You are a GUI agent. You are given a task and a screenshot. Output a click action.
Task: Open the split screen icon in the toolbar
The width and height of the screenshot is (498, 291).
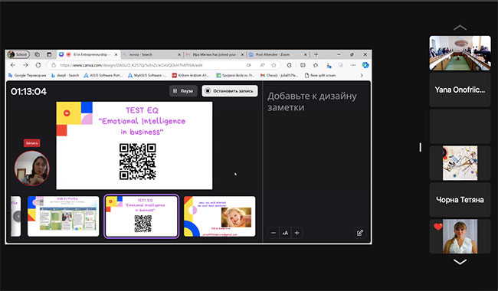pyautogui.click(x=303, y=65)
